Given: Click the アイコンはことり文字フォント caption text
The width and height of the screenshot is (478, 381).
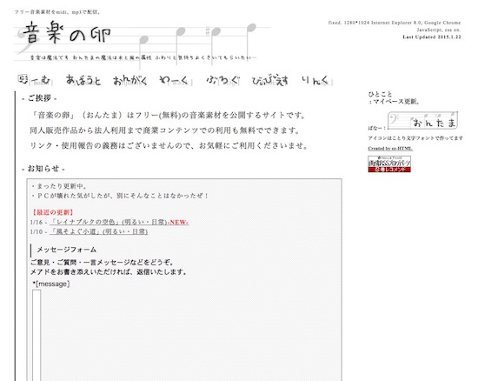Looking at the screenshot, I should coord(415,138).
